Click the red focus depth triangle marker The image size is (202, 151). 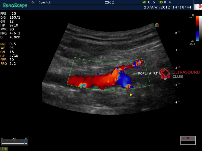pos(179,67)
